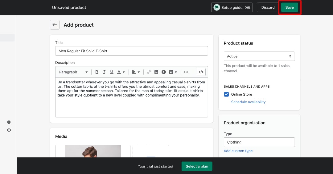Show more formatting options

(186, 72)
